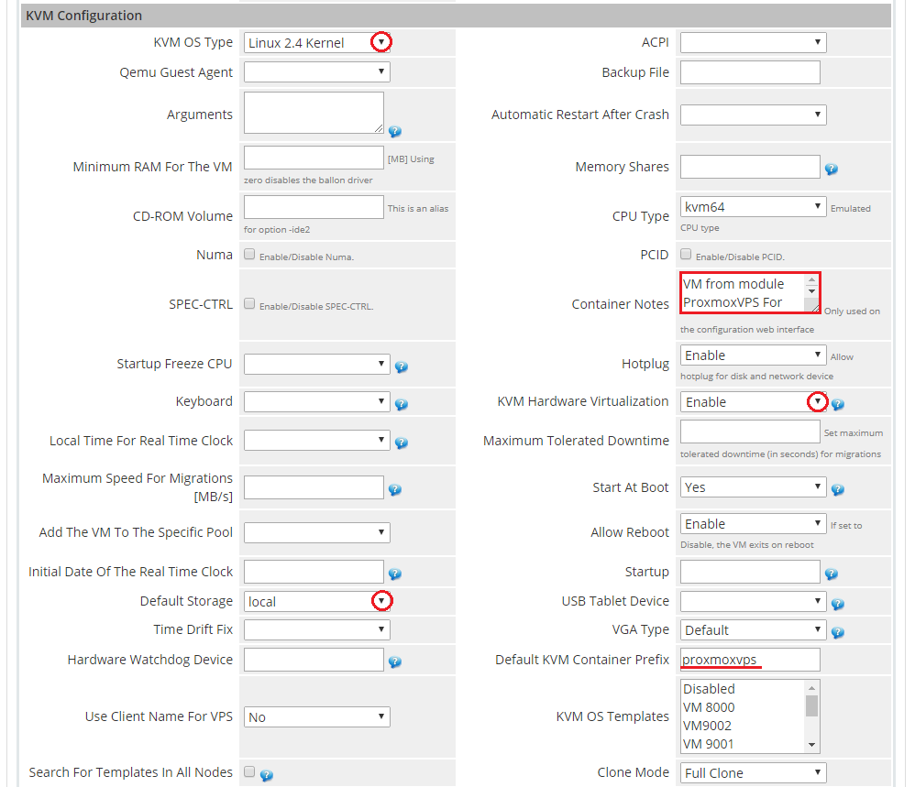This screenshot has width=915, height=787.
Task: Click the Backup File input field
Action: coord(751,72)
